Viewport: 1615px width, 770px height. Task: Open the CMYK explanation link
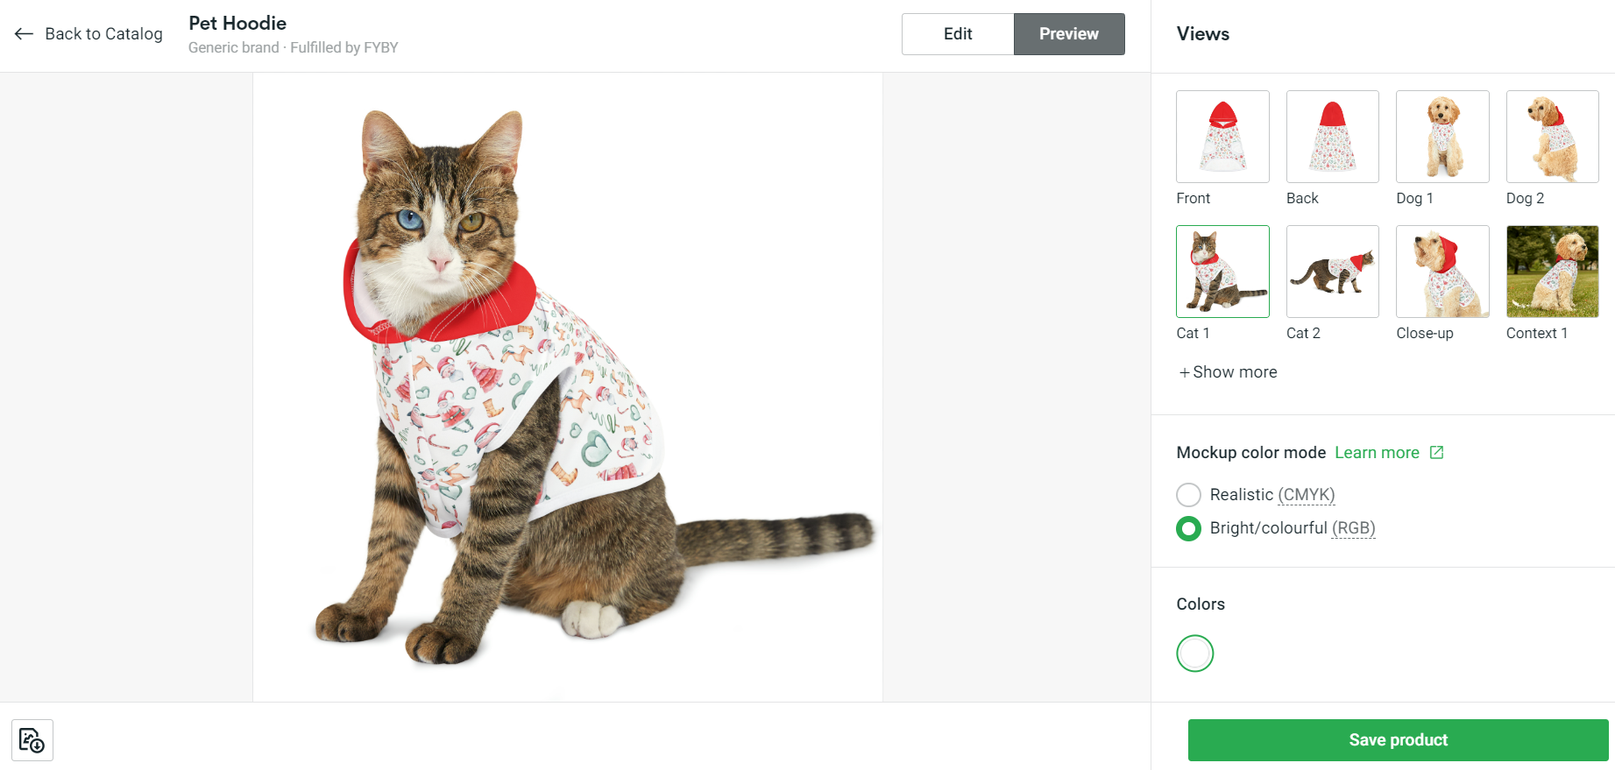pyautogui.click(x=1307, y=494)
